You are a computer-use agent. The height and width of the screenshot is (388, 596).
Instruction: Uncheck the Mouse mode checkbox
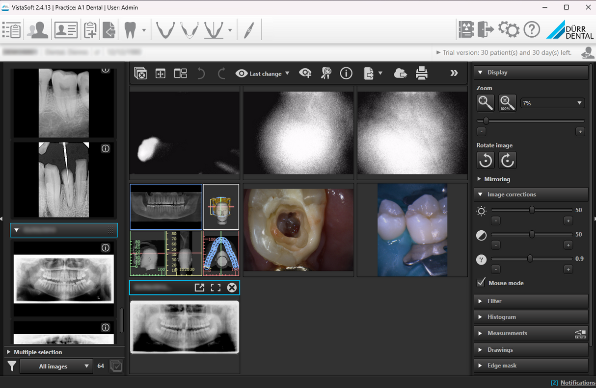click(x=481, y=283)
